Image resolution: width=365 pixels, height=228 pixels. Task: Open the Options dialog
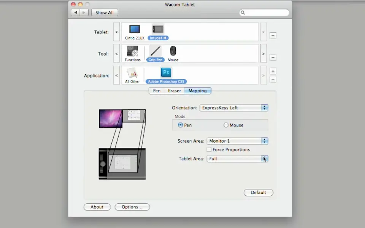[132, 207]
